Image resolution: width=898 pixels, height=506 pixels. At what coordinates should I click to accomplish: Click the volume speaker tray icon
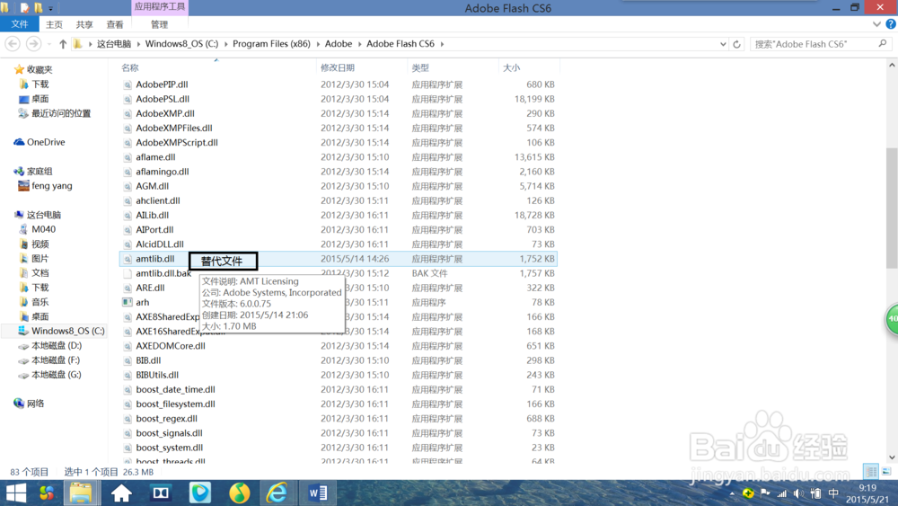tap(798, 493)
